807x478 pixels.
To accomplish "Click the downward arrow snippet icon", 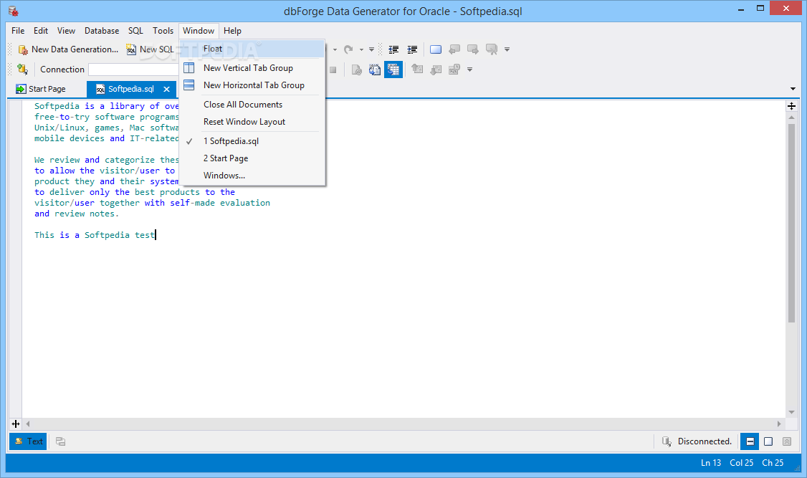I will click(x=436, y=70).
